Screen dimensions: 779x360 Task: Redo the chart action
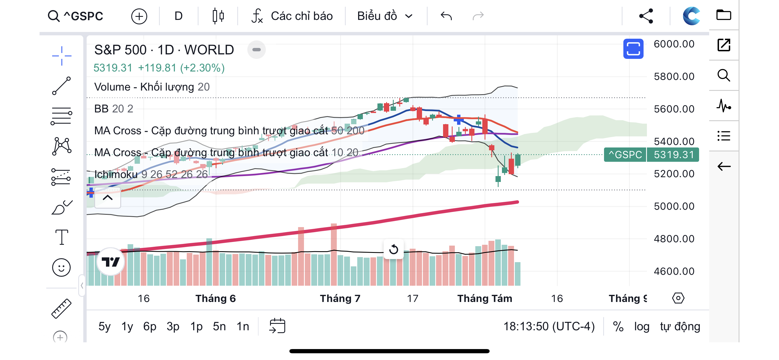pyautogui.click(x=478, y=16)
